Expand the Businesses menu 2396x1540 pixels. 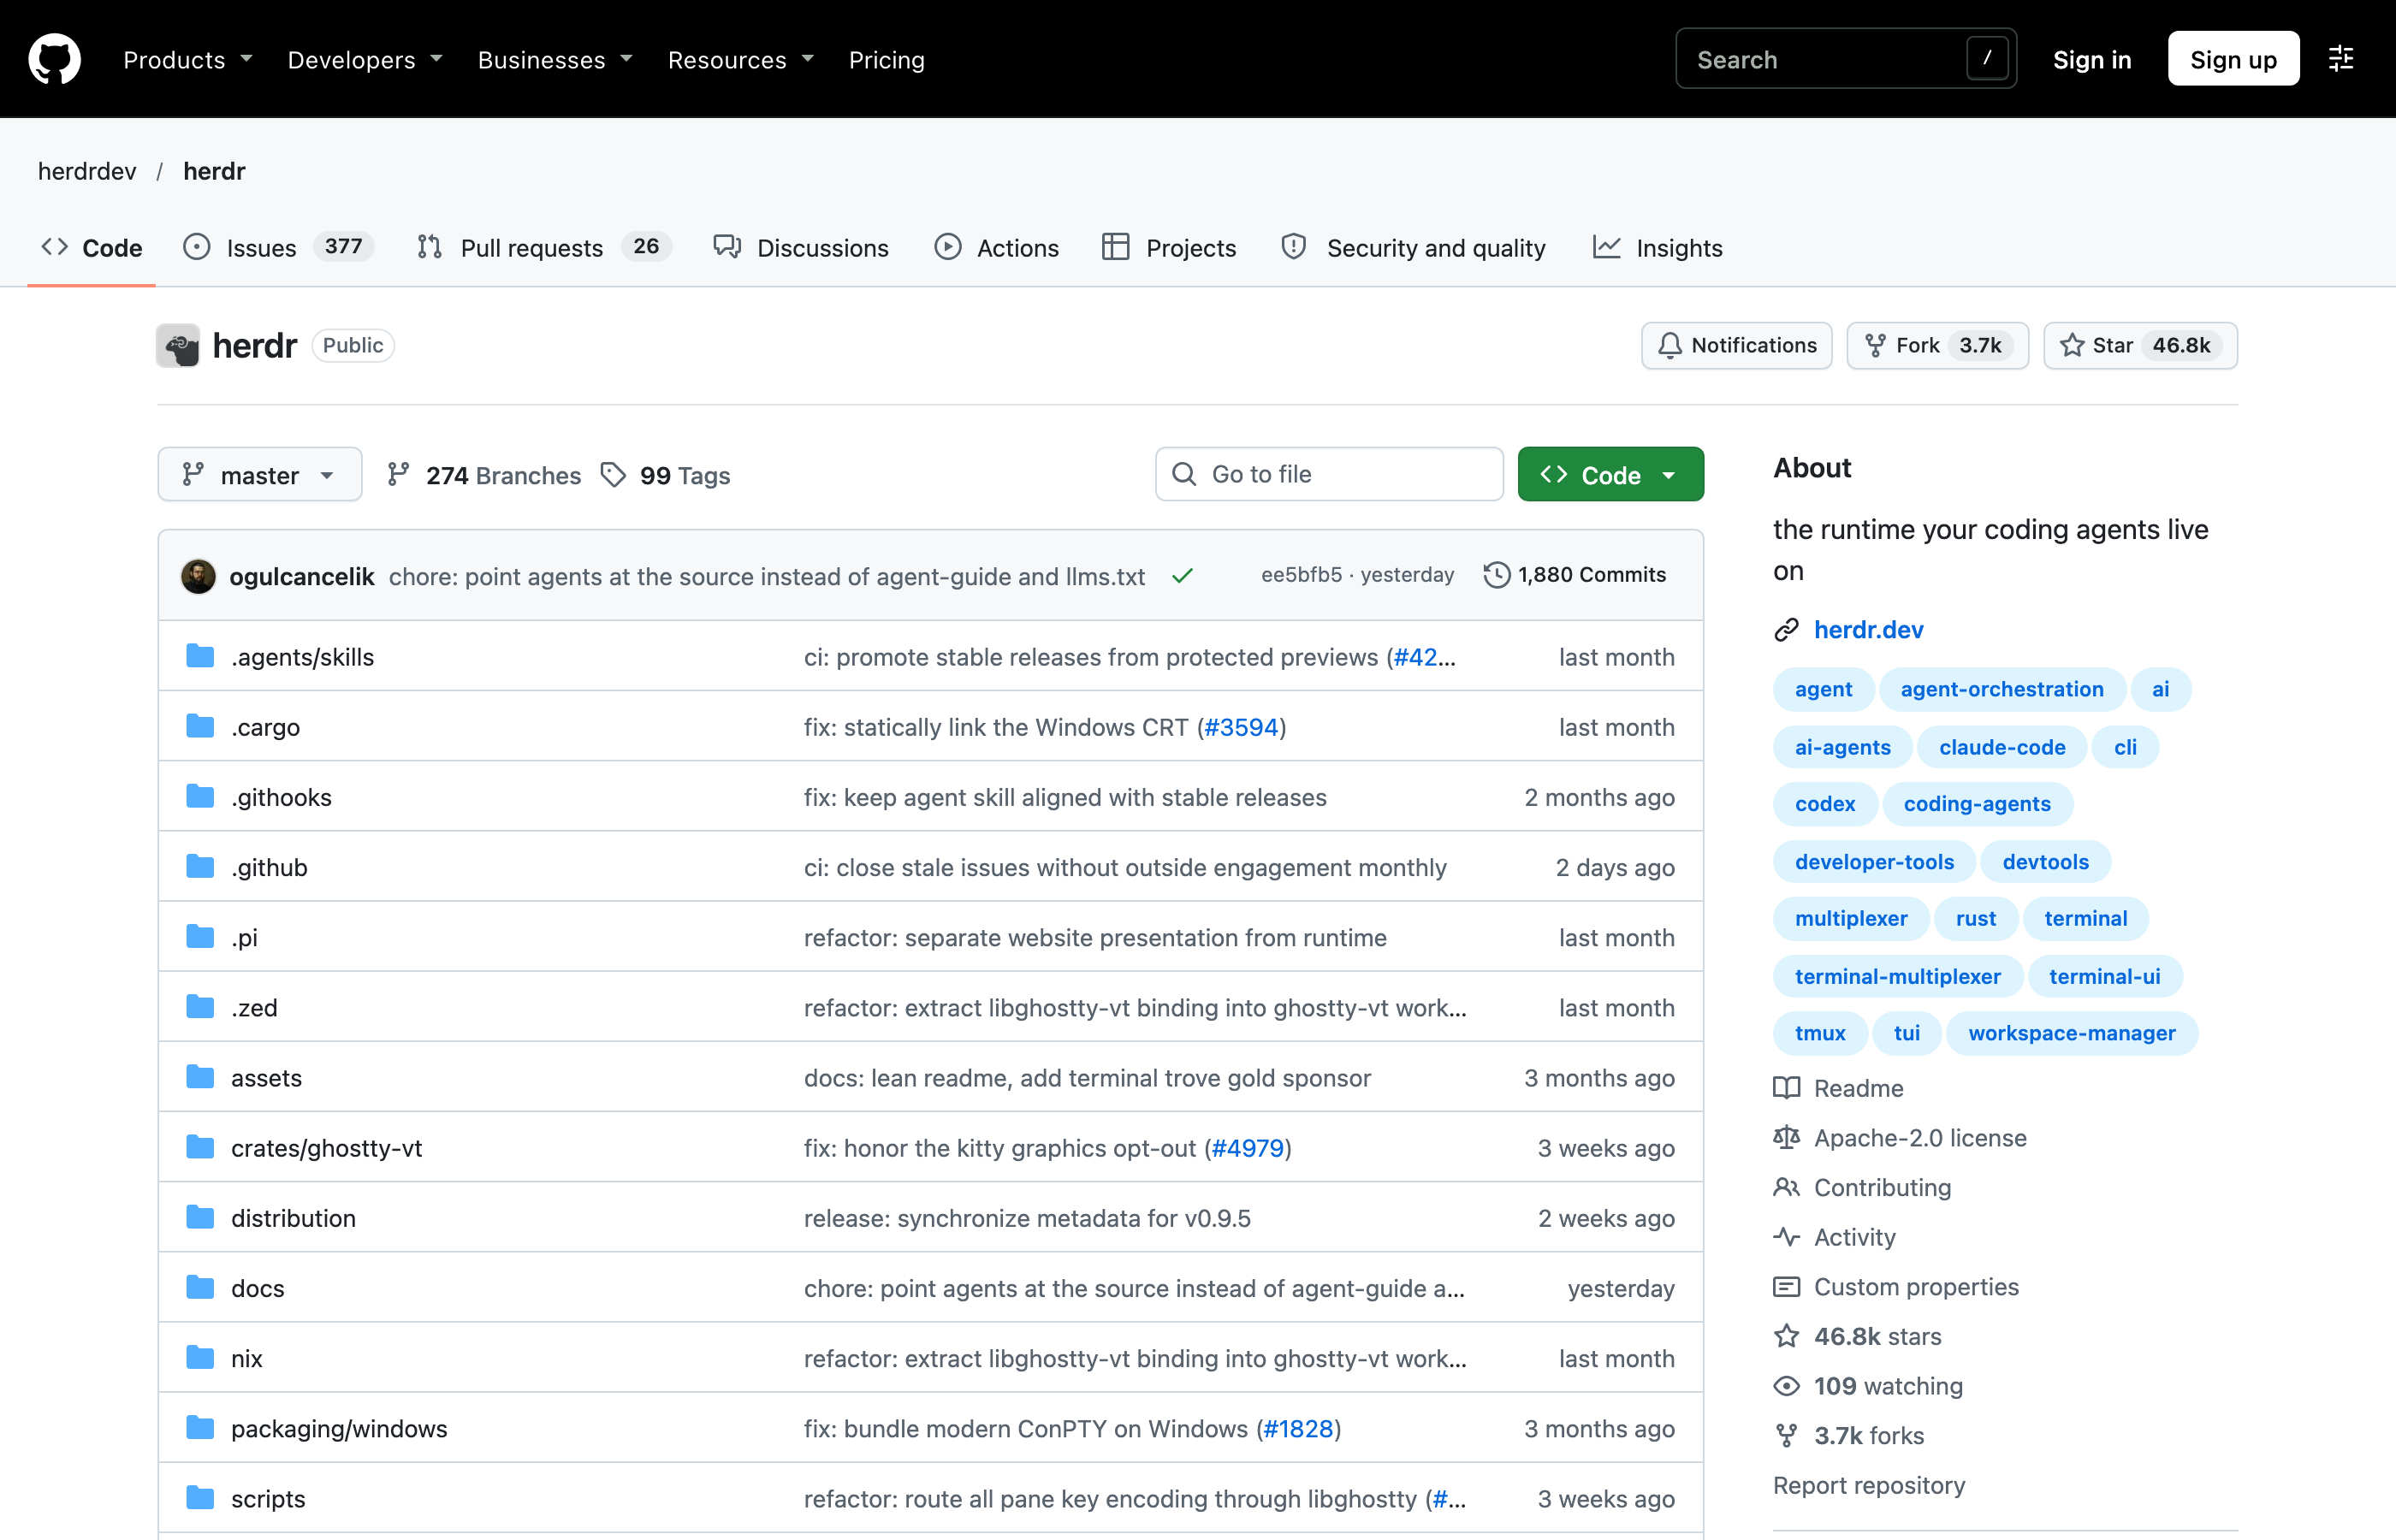[555, 60]
